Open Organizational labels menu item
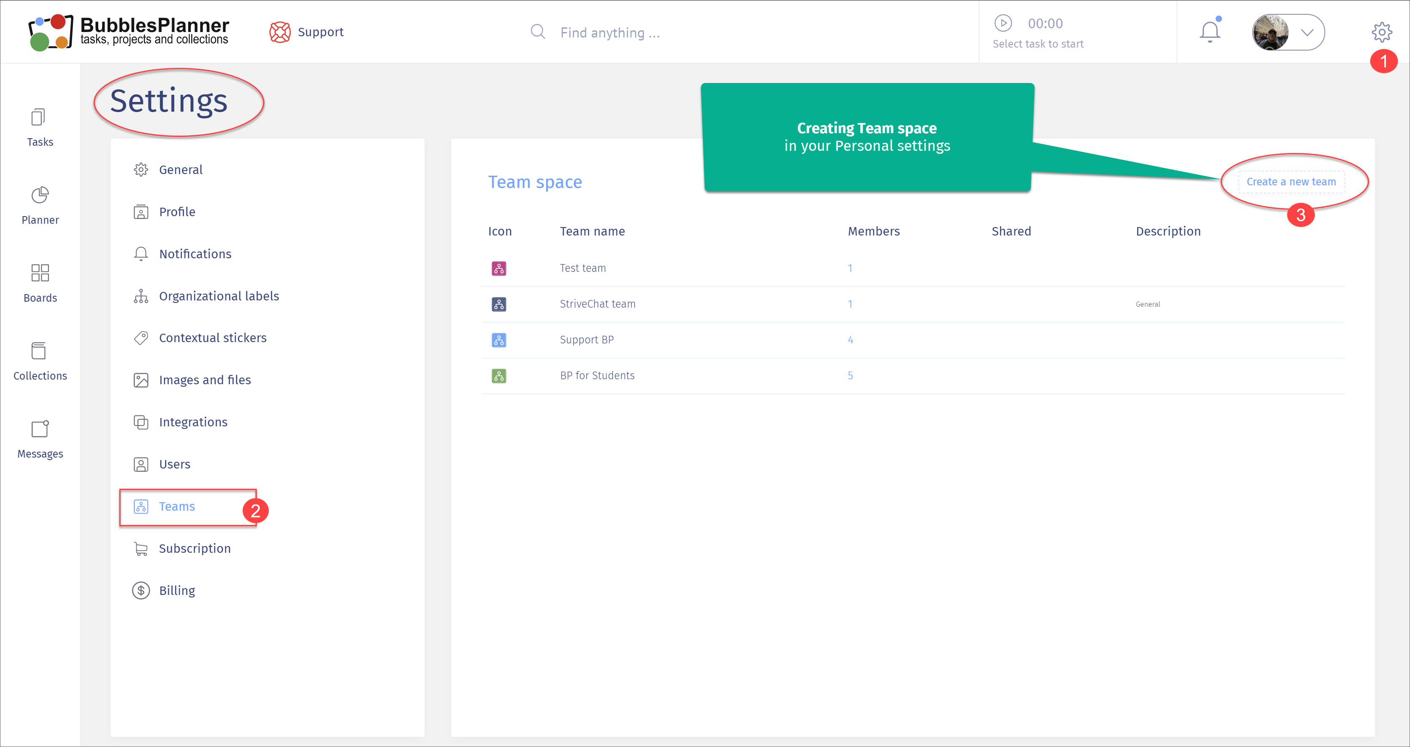1410x747 pixels. click(219, 296)
